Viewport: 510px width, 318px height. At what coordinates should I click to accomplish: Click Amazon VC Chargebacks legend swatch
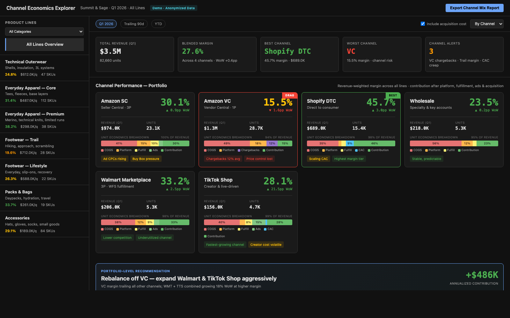[239, 150]
